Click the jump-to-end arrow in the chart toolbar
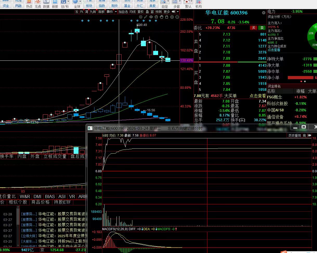The width and height of the screenshot is (317, 253). click(173, 12)
